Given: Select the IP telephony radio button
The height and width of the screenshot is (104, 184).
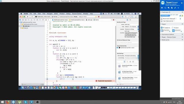Looking at the screenshot, I should pos(162,28).
